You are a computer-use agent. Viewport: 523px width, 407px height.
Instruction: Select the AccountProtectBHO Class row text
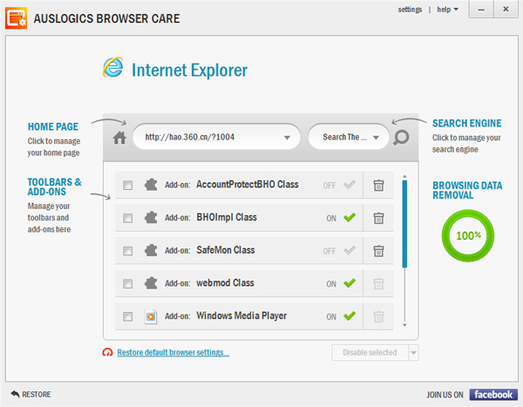[248, 185]
